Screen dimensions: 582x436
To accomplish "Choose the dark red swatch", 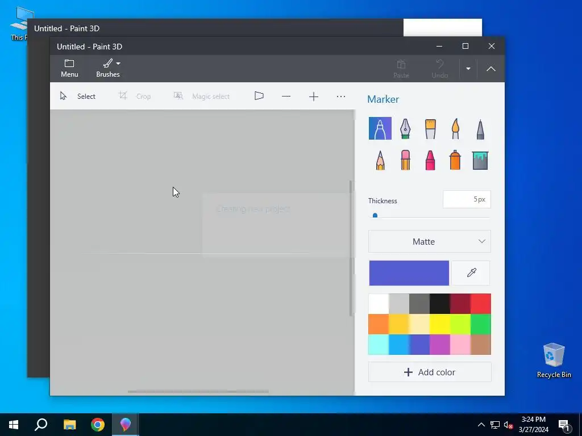I will 460,304.
